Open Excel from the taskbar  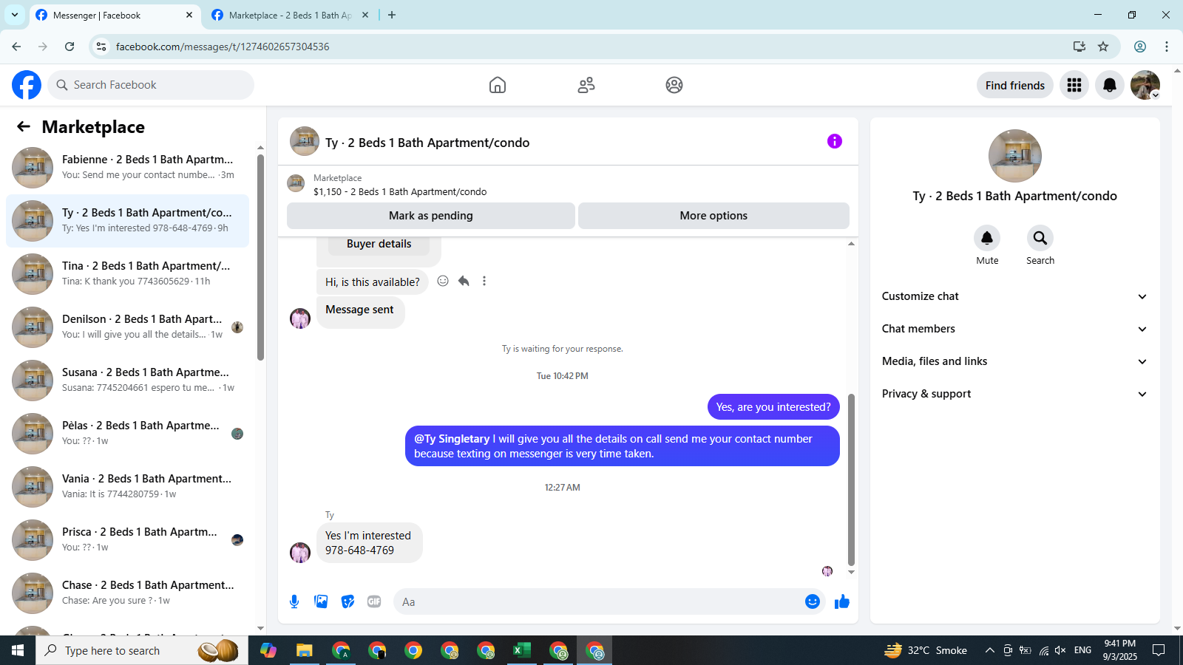(x=522, y=650)
